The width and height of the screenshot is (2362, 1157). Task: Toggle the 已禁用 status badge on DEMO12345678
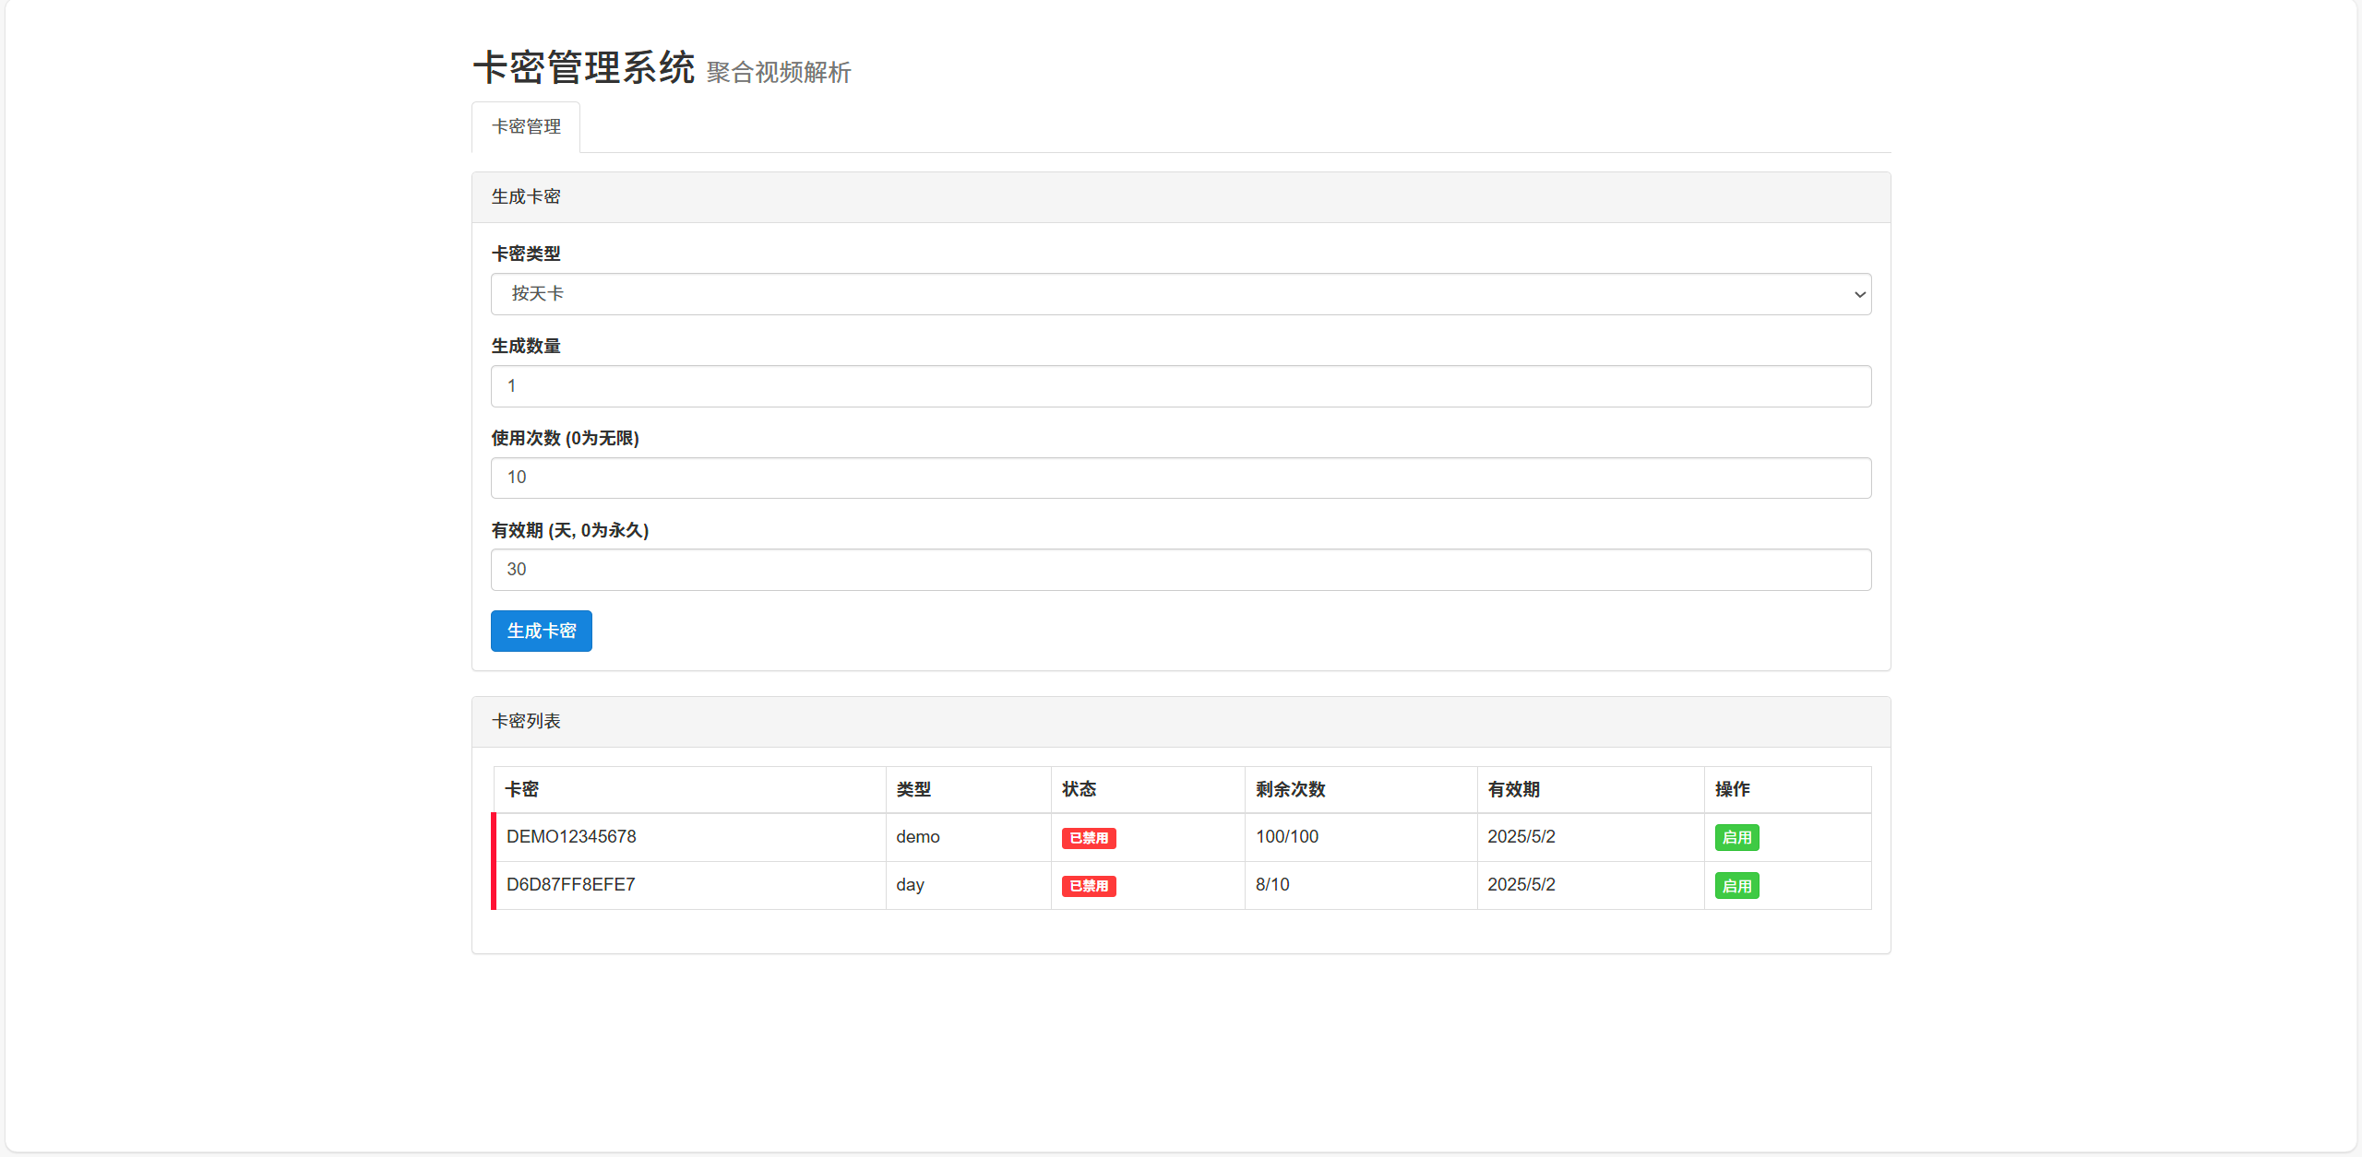click(1089, 837)
